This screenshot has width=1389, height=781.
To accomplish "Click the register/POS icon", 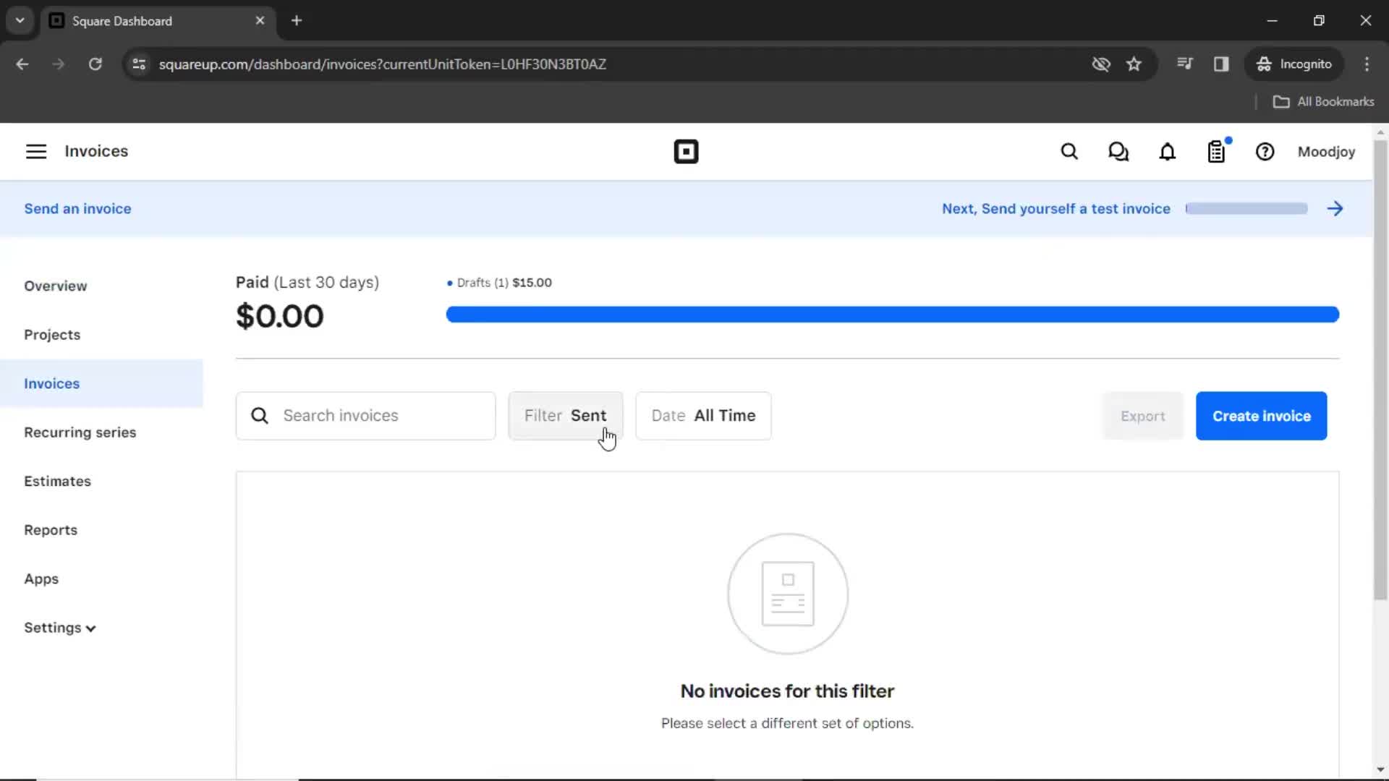I will point(1216,152).
